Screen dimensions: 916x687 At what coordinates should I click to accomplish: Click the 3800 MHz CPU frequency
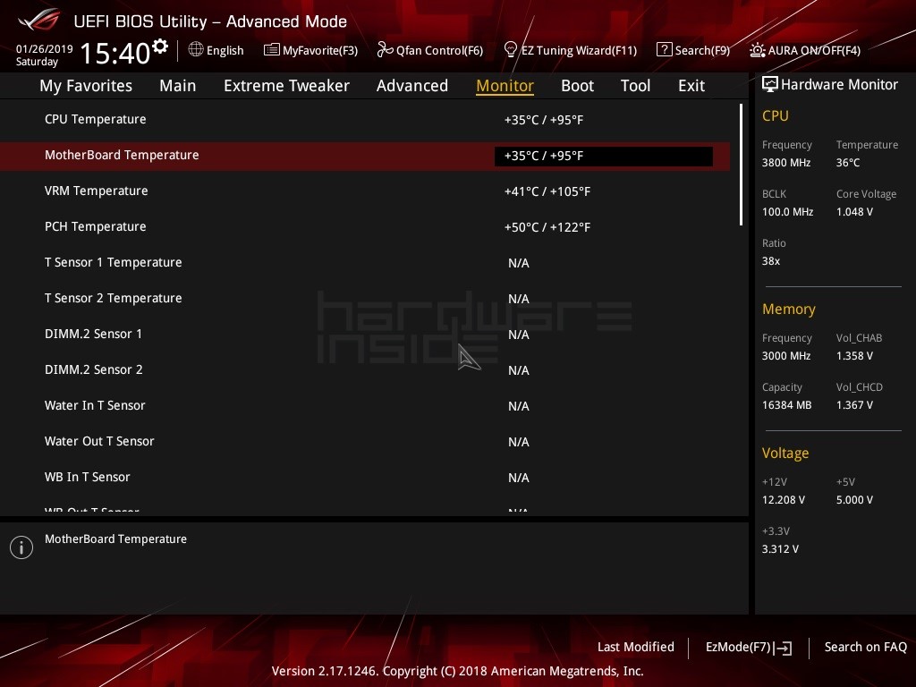(786, 163)
